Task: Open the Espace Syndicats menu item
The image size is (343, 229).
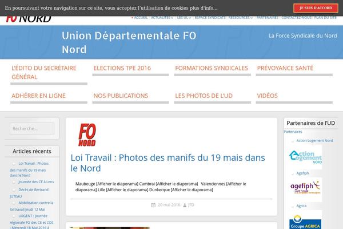Action: [210, 18]
